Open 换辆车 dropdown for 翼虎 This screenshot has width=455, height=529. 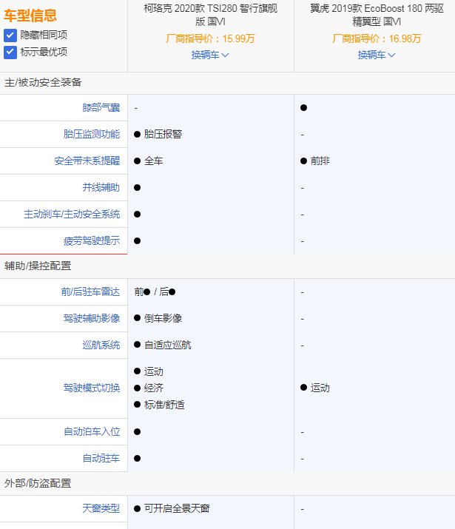377,55
